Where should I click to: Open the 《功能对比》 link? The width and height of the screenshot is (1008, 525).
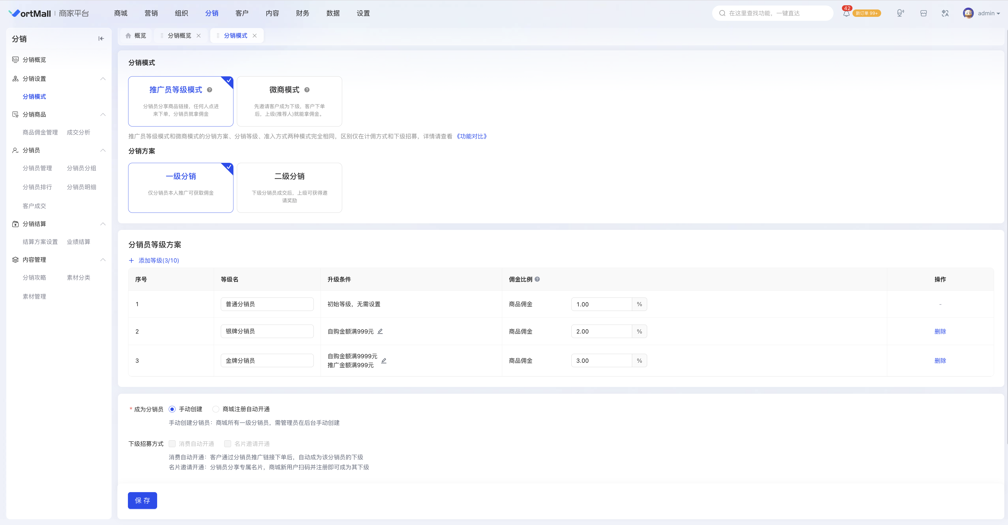coord(472,137)
